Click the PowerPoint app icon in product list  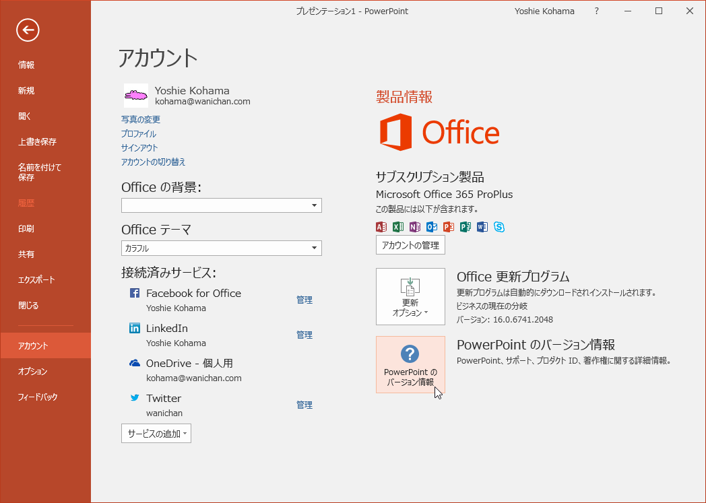coord(449,227)
